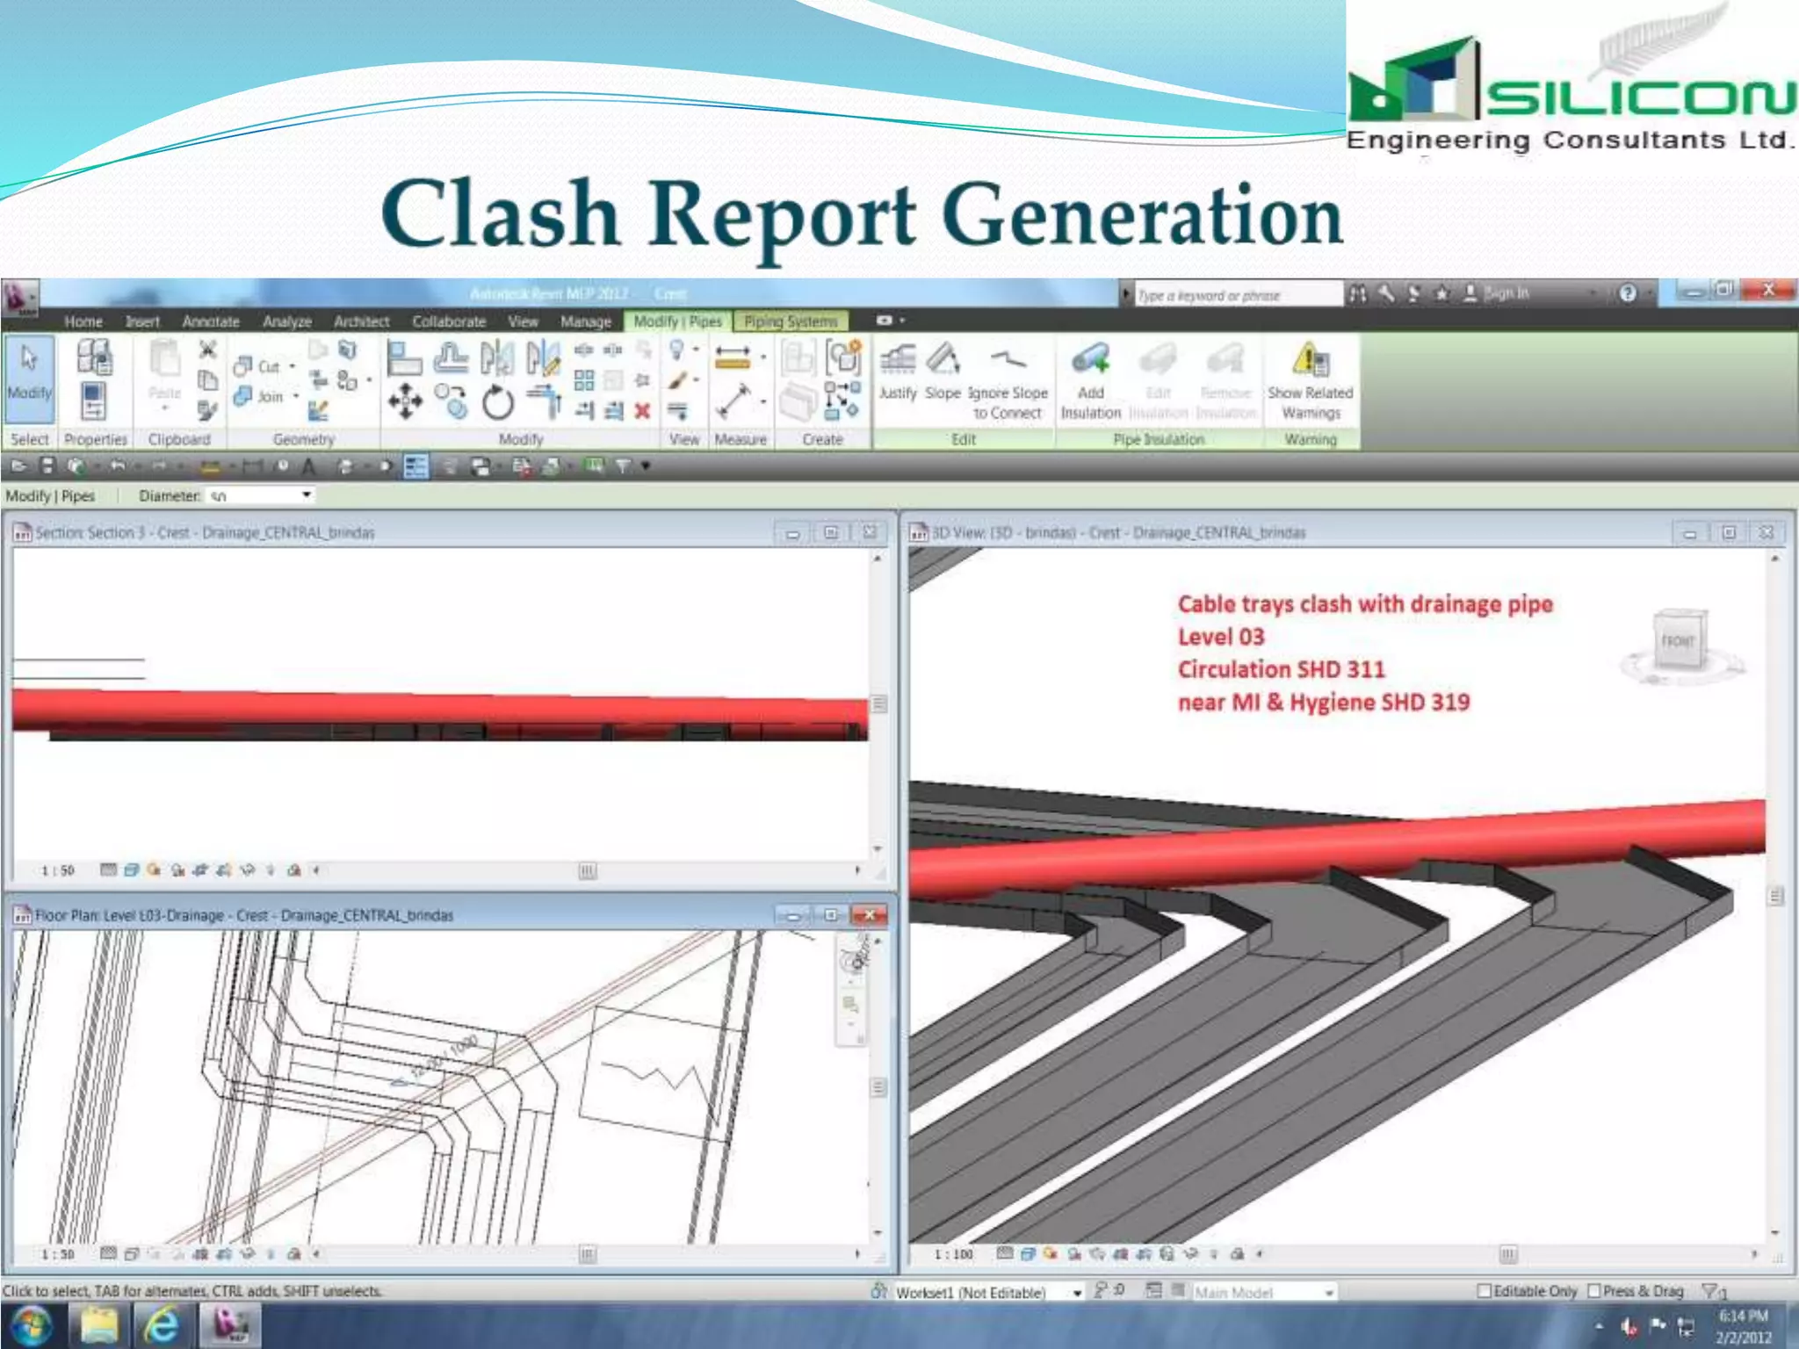Click the Add Insulation icon
The height and width of the screenshot is (1349, 1799).
tap(1090, 362)
